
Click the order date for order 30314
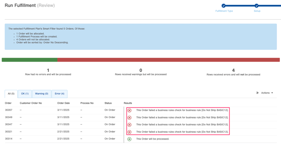tap(63, 139)
